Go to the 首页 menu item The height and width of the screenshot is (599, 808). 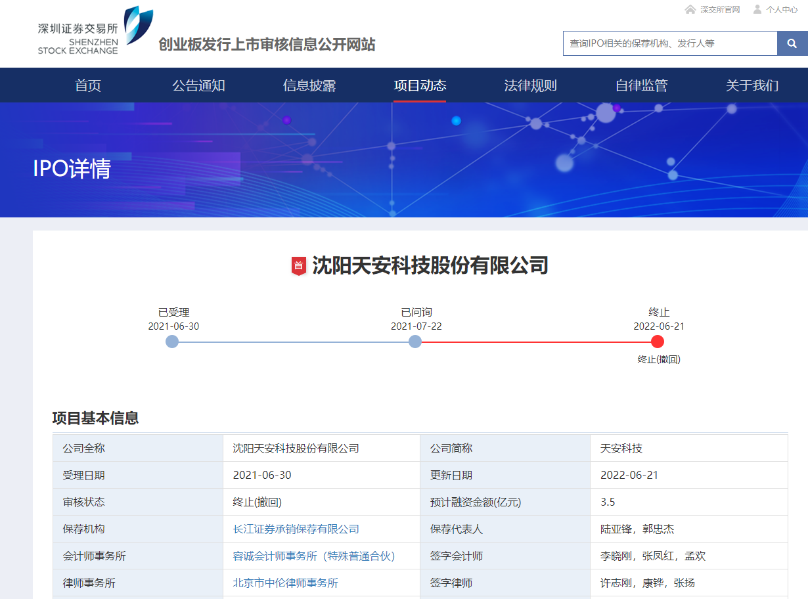pyautogui.click(x=88, y=85)
